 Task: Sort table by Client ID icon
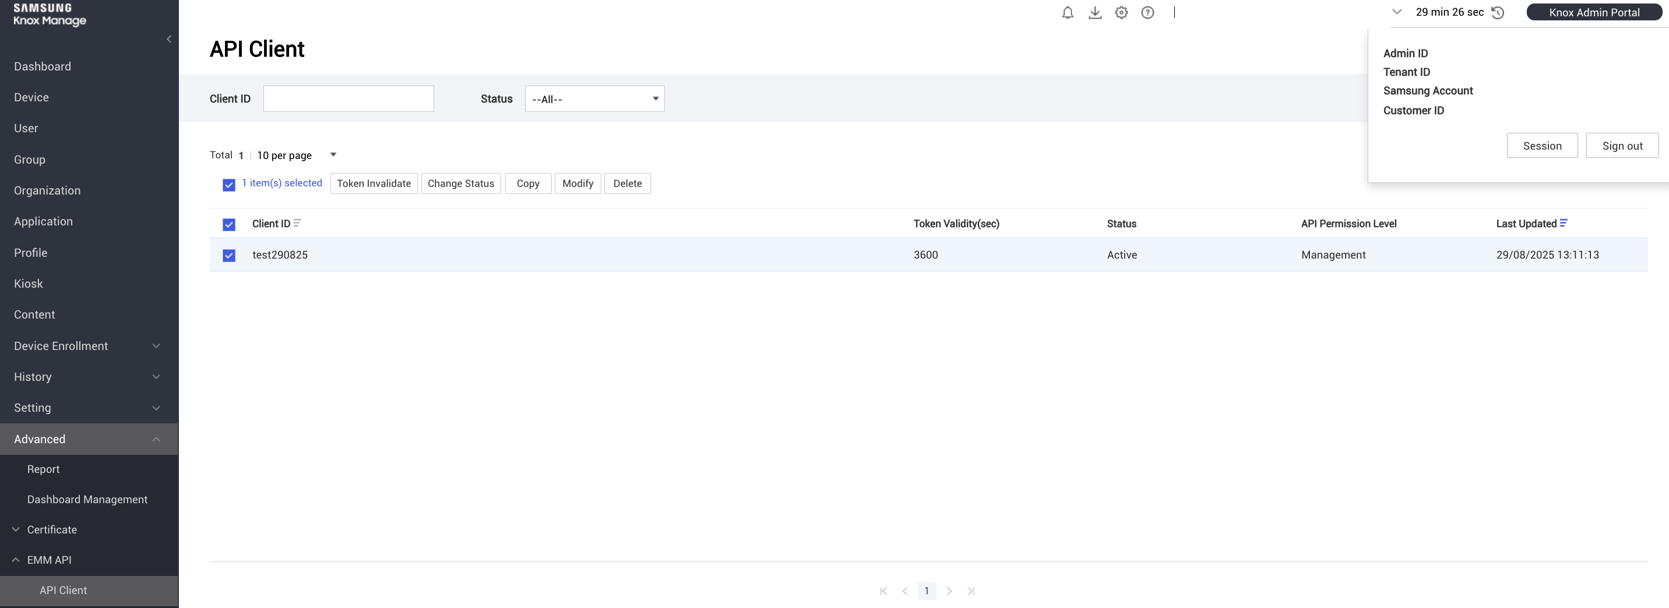297,224
